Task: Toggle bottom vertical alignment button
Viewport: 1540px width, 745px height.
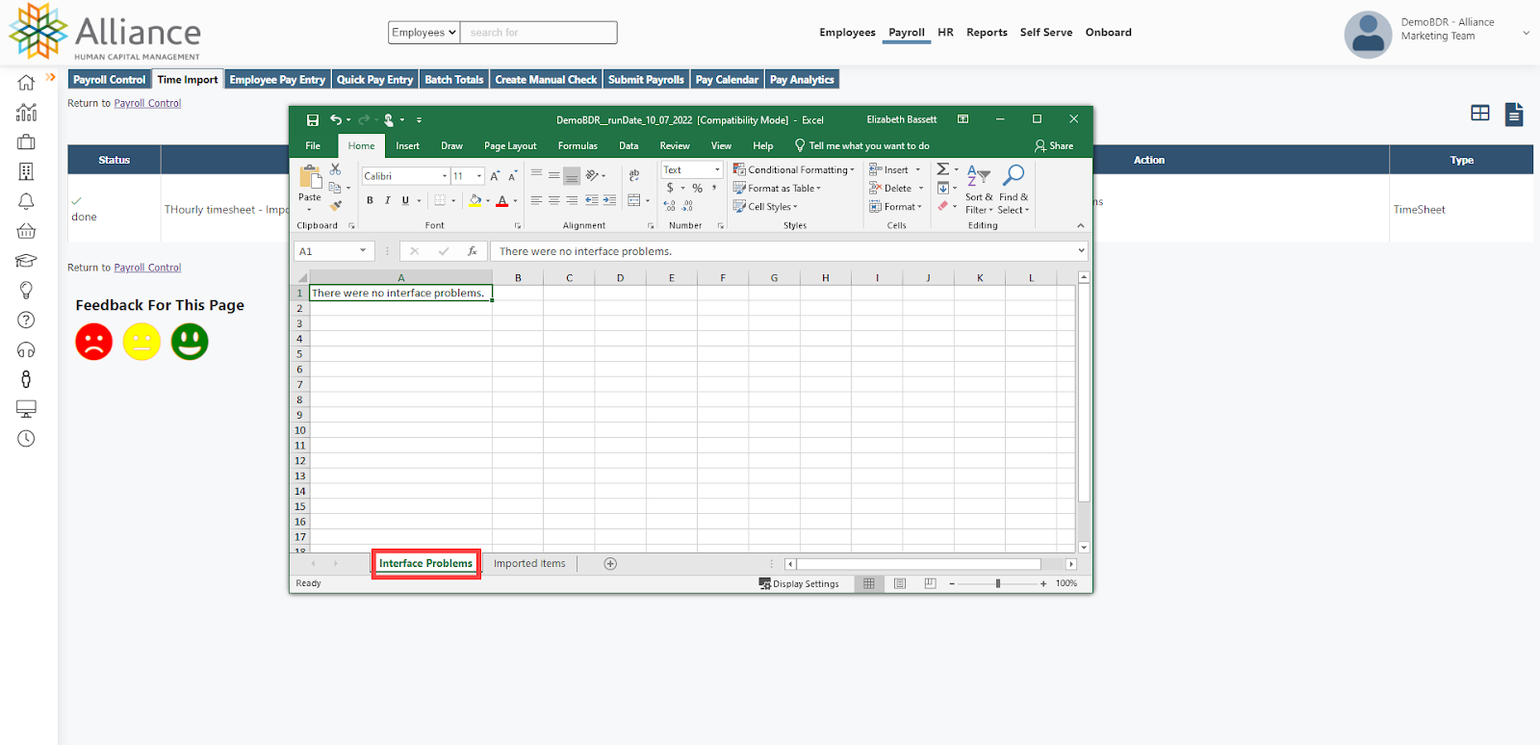Action: tap(572, 175)
